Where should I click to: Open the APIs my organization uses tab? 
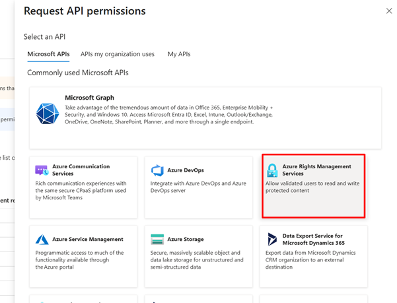(118, 54)
